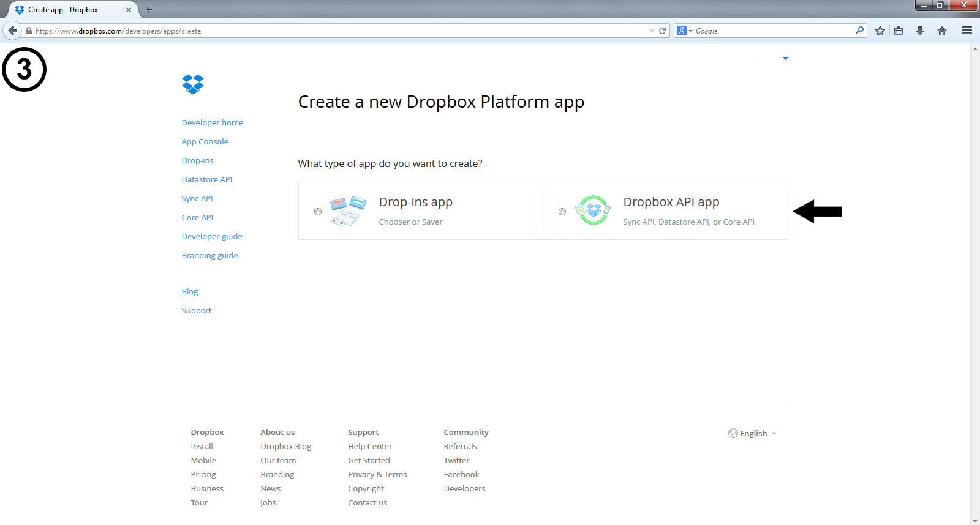The width and height of the screenshot is (980, 525).
Task: Click the padlock site identity icon
Action: click(28, 31)
